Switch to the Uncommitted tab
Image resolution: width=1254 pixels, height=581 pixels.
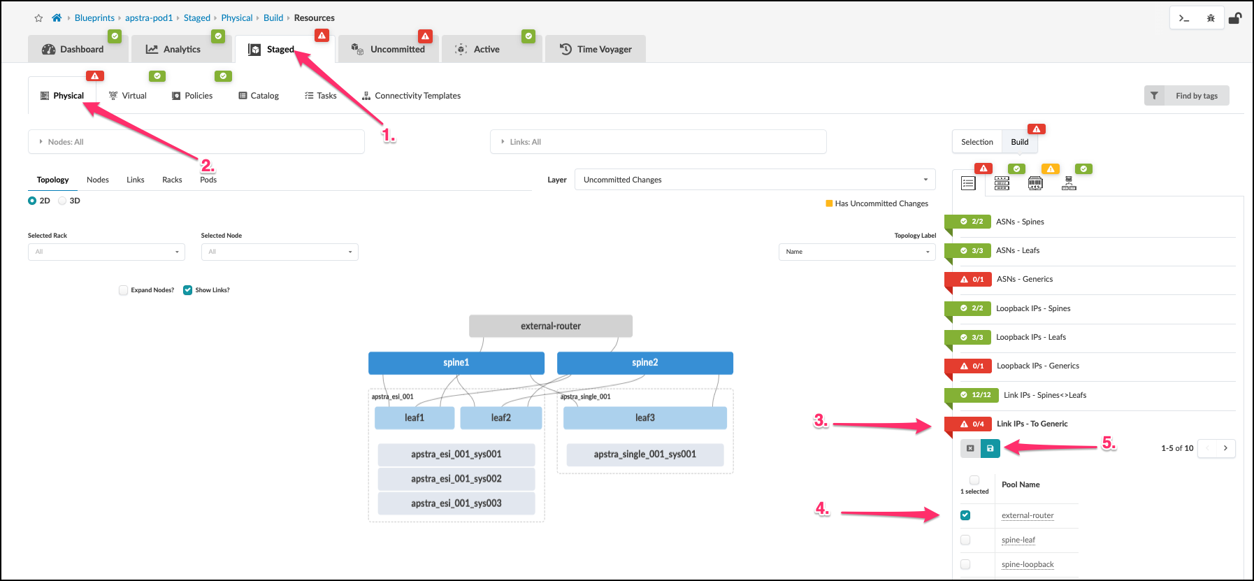click(x=389, y=50)
